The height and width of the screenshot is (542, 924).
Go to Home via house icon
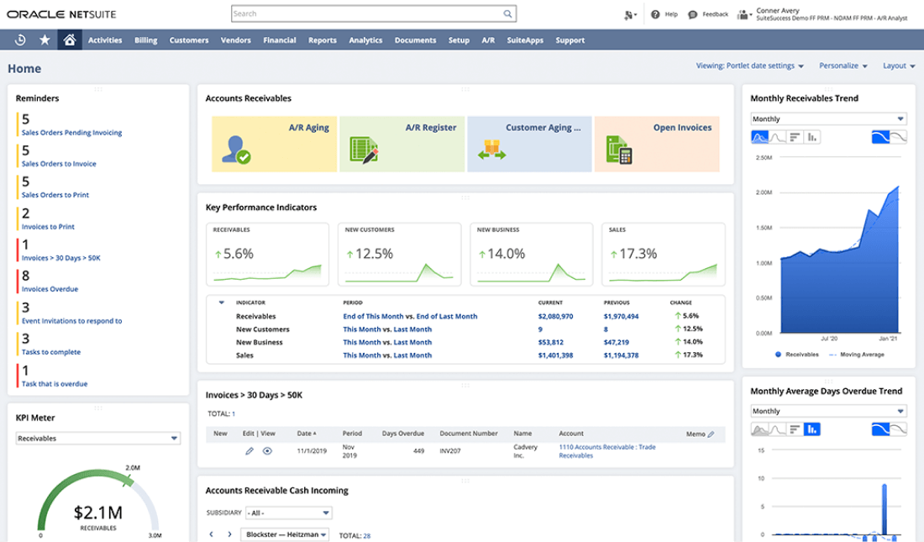click(70, 39)
